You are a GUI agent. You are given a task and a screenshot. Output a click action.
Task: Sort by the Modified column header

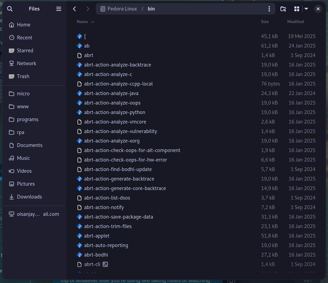[x=295, y=22]
